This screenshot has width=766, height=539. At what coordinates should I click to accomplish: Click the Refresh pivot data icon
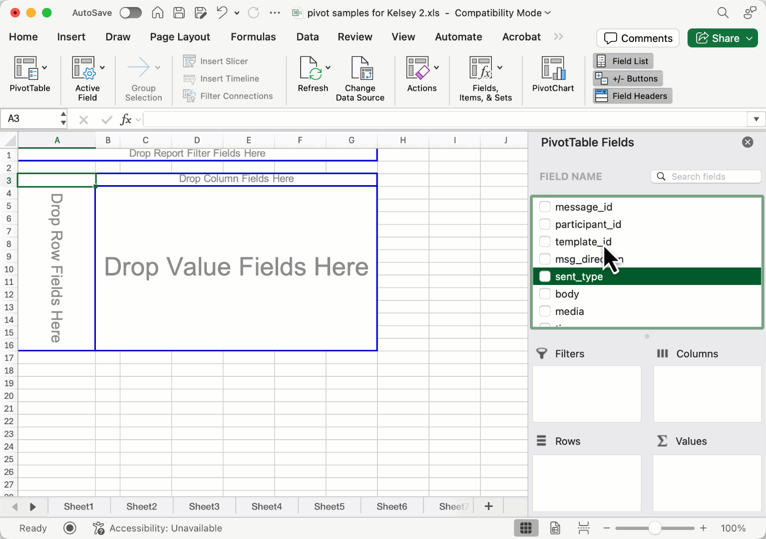[311, 68]
